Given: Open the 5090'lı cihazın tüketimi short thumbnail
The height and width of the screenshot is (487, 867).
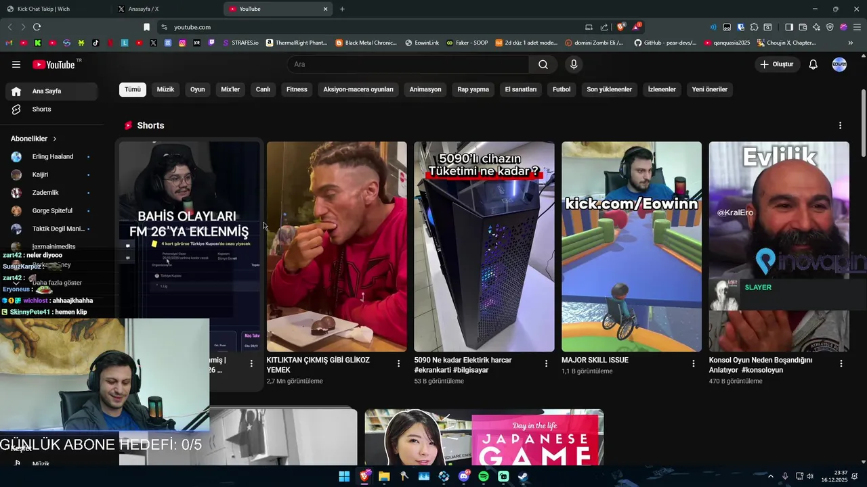Looking at the screenshot, I should [484, 246].
